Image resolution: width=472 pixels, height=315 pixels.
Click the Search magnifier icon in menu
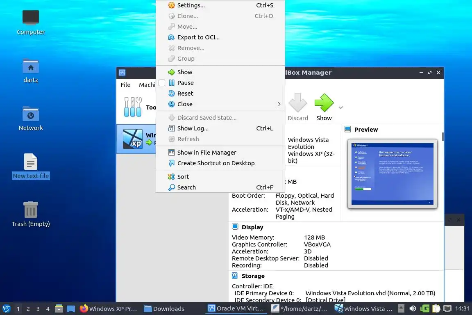click(x=171, y=187)
